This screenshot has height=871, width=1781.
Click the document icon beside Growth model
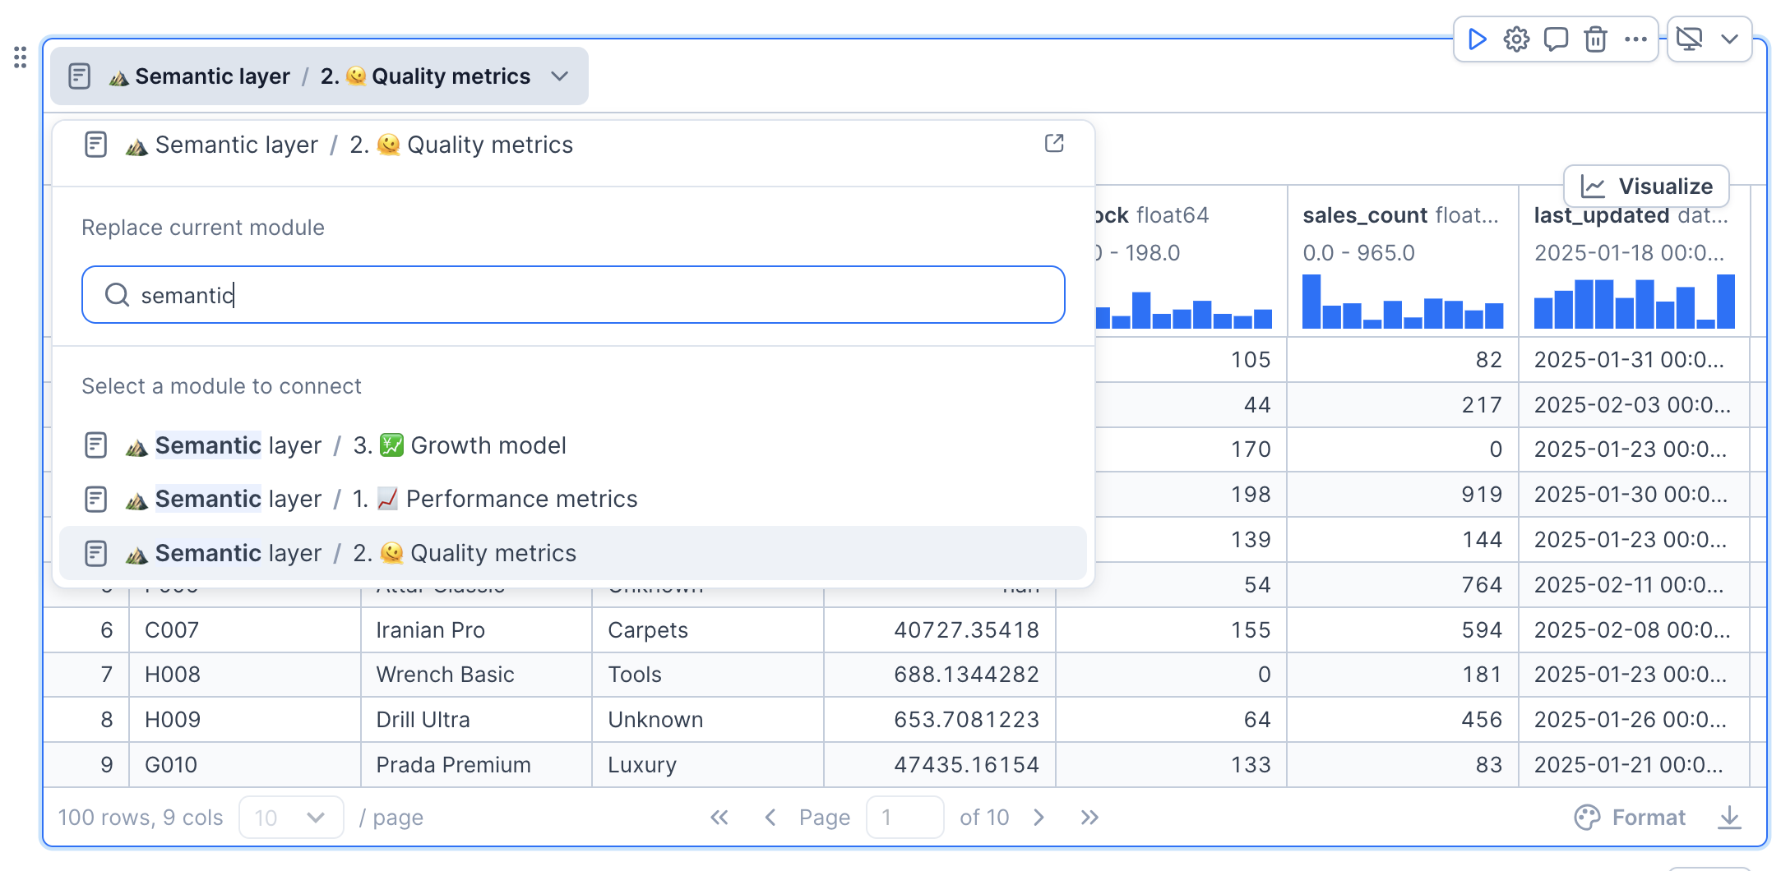click(x=95, y=445)
